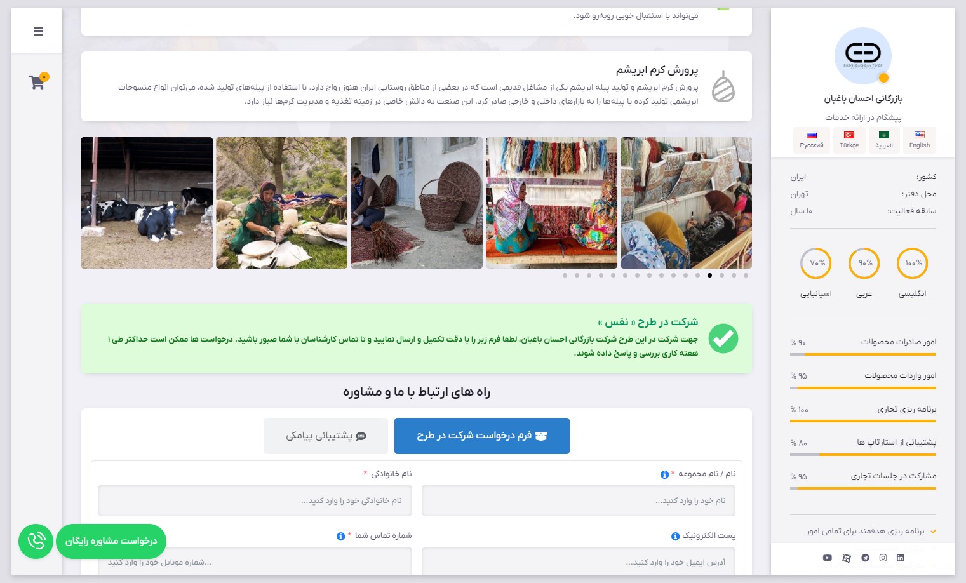Open the Instagram page icon
The image size is (966, 583).
tap(883, 558)
